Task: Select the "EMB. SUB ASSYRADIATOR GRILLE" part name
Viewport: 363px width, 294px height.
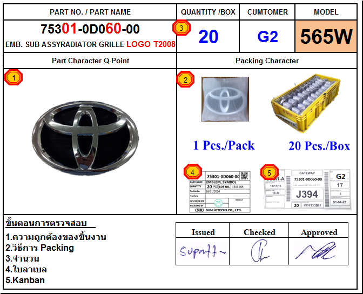Action: coord(65,44)
